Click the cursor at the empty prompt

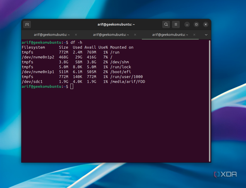click(x=72, y=87)
